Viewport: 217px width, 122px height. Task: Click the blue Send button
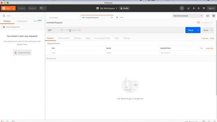[191, 30]
